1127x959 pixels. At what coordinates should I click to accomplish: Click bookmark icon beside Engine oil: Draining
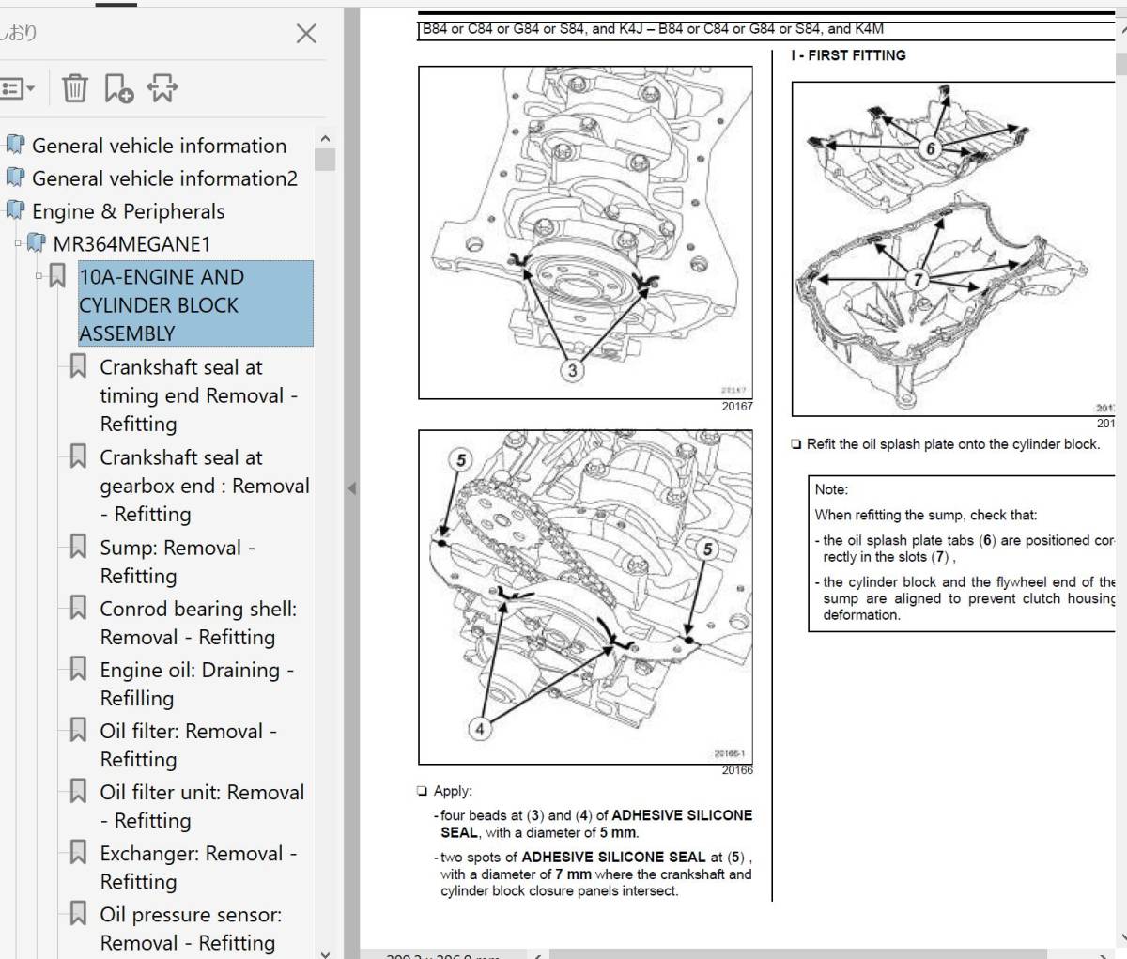(x=79, y=669)
